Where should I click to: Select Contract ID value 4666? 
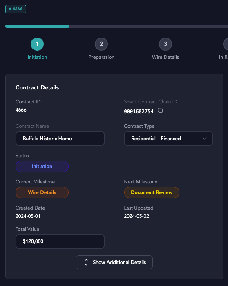pos(21,110)
